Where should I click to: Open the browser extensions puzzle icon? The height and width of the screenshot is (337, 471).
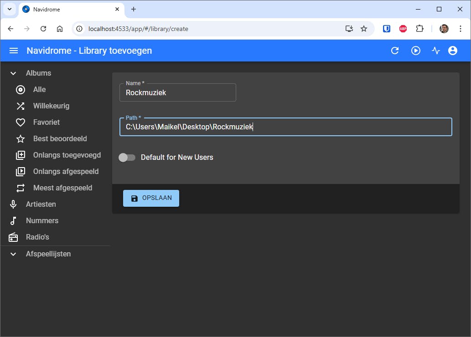coord(419,29)
